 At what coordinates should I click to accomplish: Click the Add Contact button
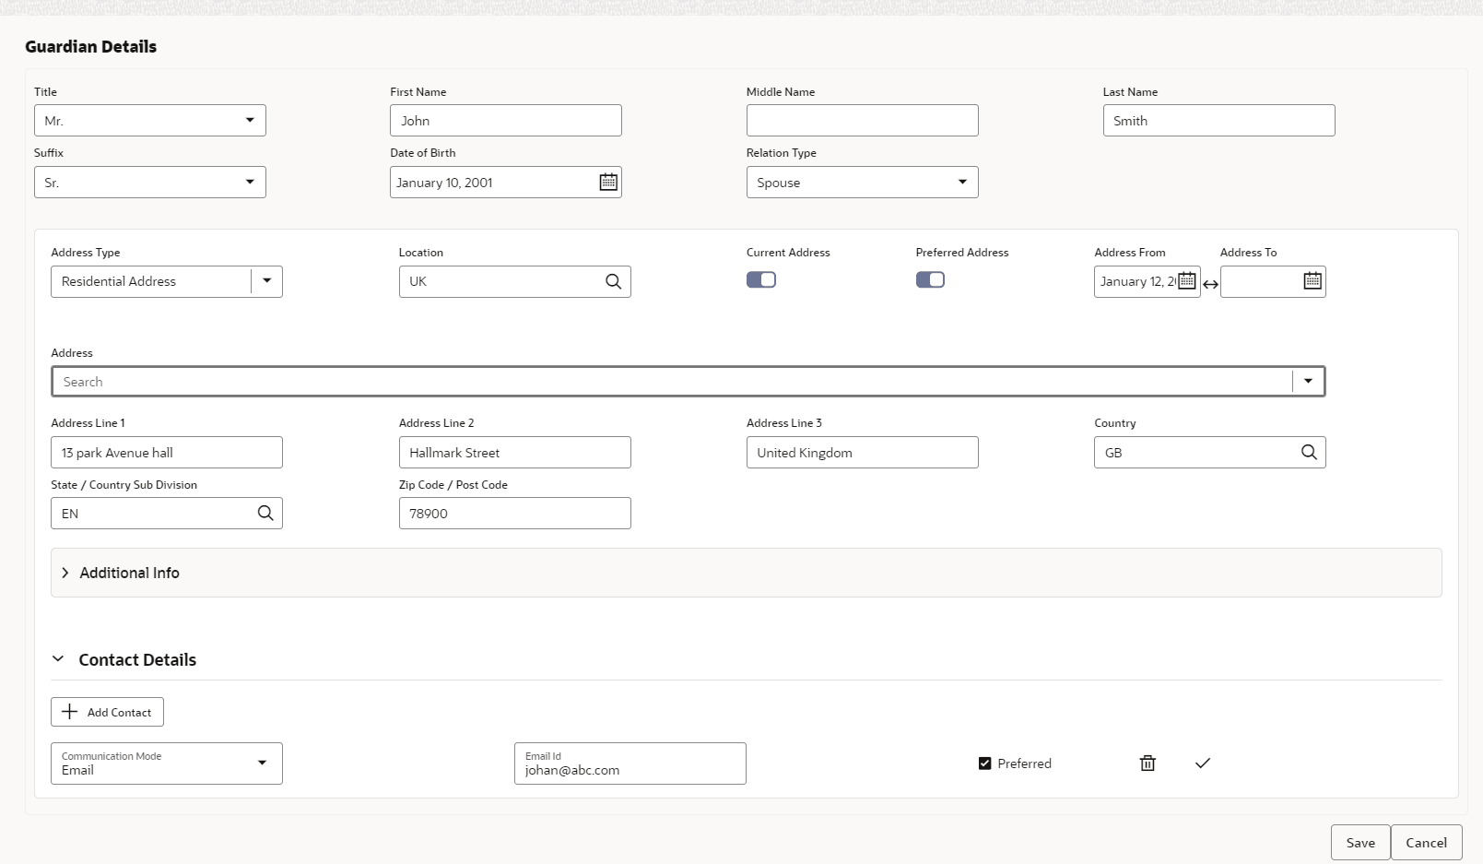pyautogui.click(x=107, y=712)
